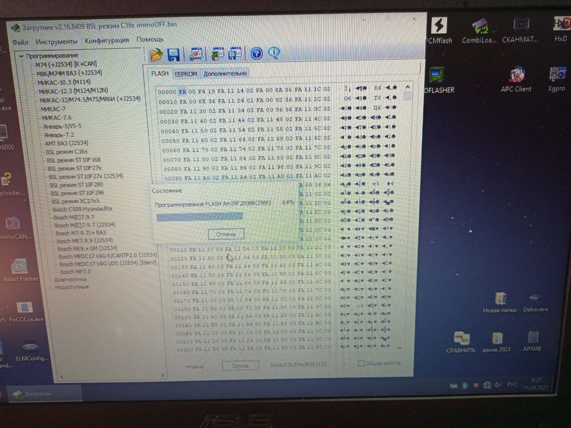
Task: Click Запись button
Action: click(x=240, y=366)
